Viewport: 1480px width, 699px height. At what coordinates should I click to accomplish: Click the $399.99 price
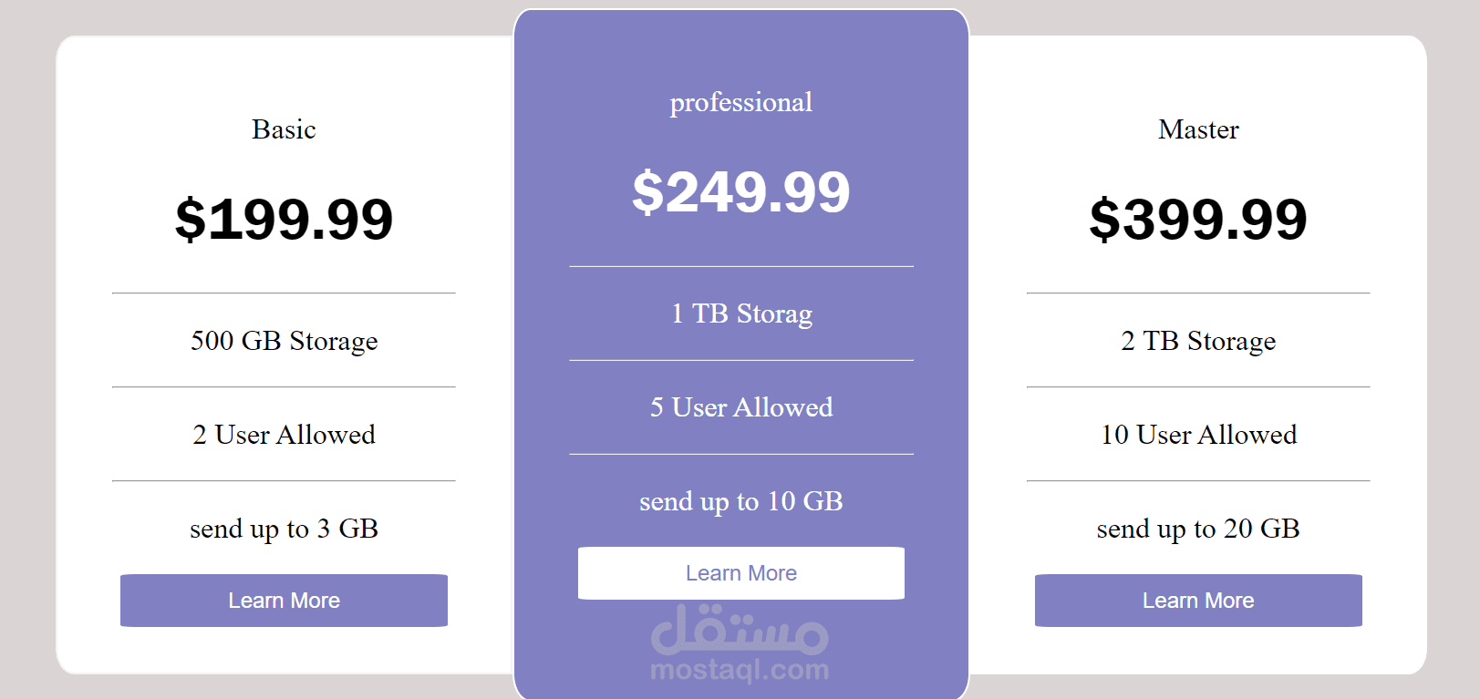[x=1197, y=219]
